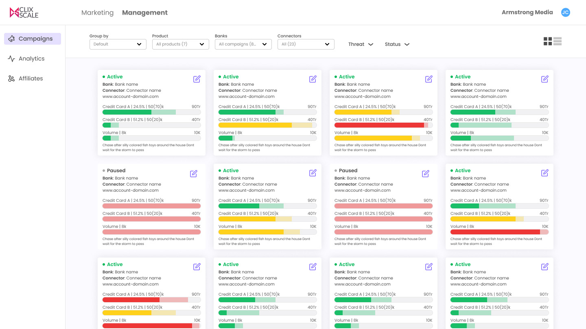Viewport: 586px width, 329px height.
Task: Open Campaigns in the sidebar
Action: (33, 39)
